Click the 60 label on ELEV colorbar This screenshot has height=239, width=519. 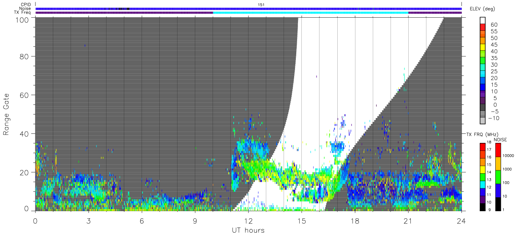coord(494,24)
